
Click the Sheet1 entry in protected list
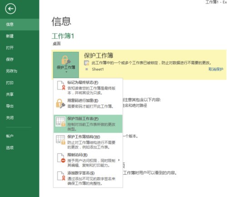click(98, 69)
